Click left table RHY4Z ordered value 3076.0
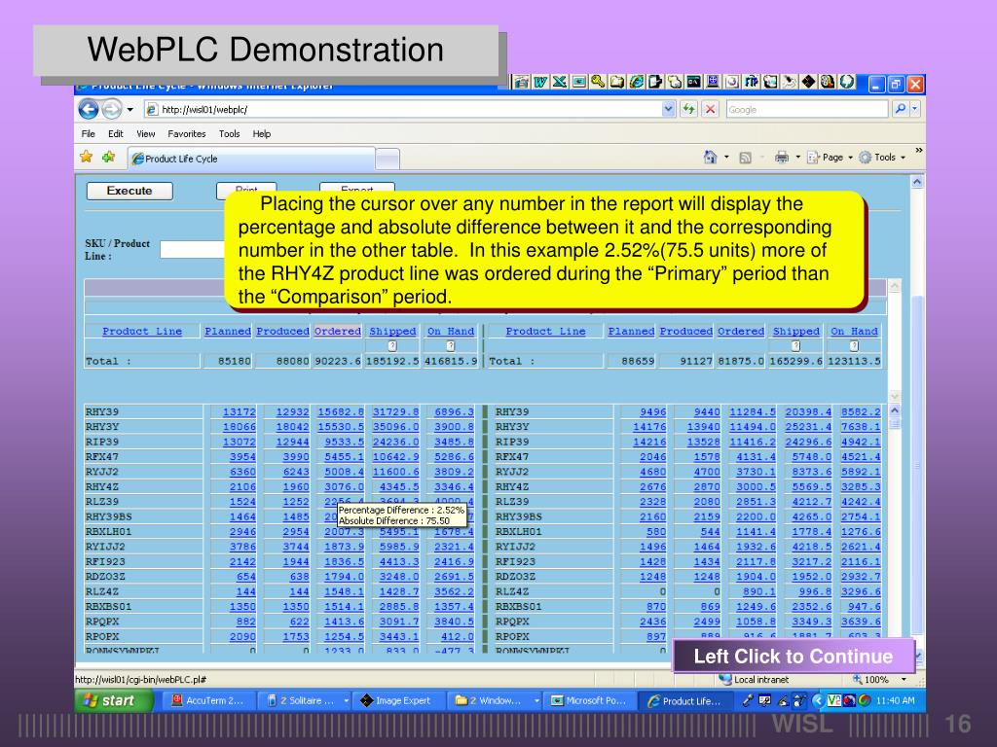The height and width of the screenshot is (747, 997). pos(344,487)
